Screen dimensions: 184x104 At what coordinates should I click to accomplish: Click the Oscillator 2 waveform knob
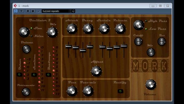[x=24, y=32]
